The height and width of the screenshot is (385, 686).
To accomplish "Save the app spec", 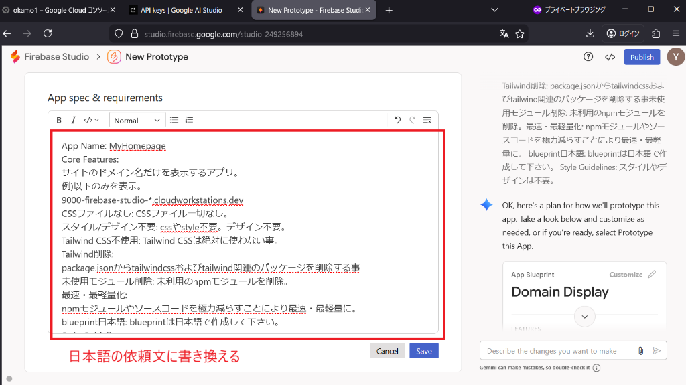I will (423, 351).
